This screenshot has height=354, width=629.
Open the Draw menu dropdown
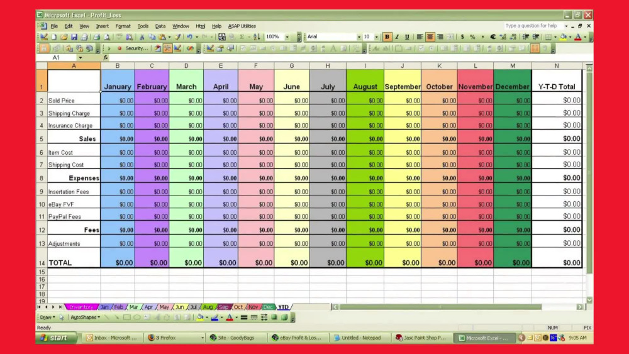[47, 317]
